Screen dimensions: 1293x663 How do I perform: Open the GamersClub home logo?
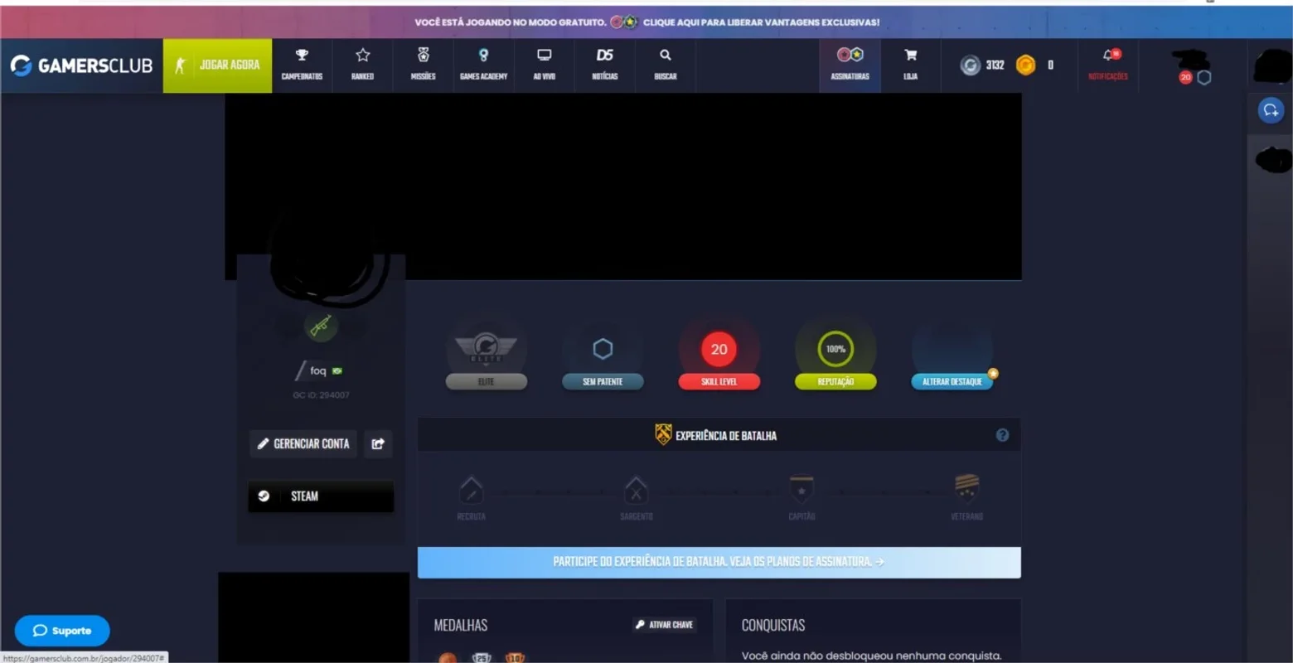(81, 65)
